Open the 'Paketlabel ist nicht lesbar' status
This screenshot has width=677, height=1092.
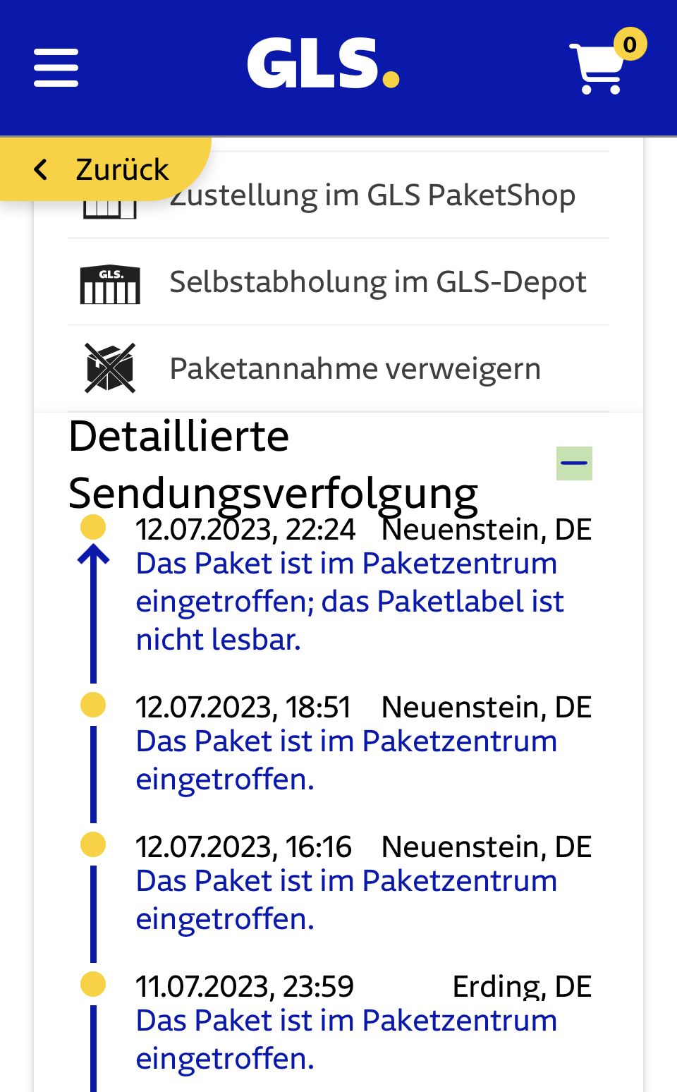click(349, 601)
